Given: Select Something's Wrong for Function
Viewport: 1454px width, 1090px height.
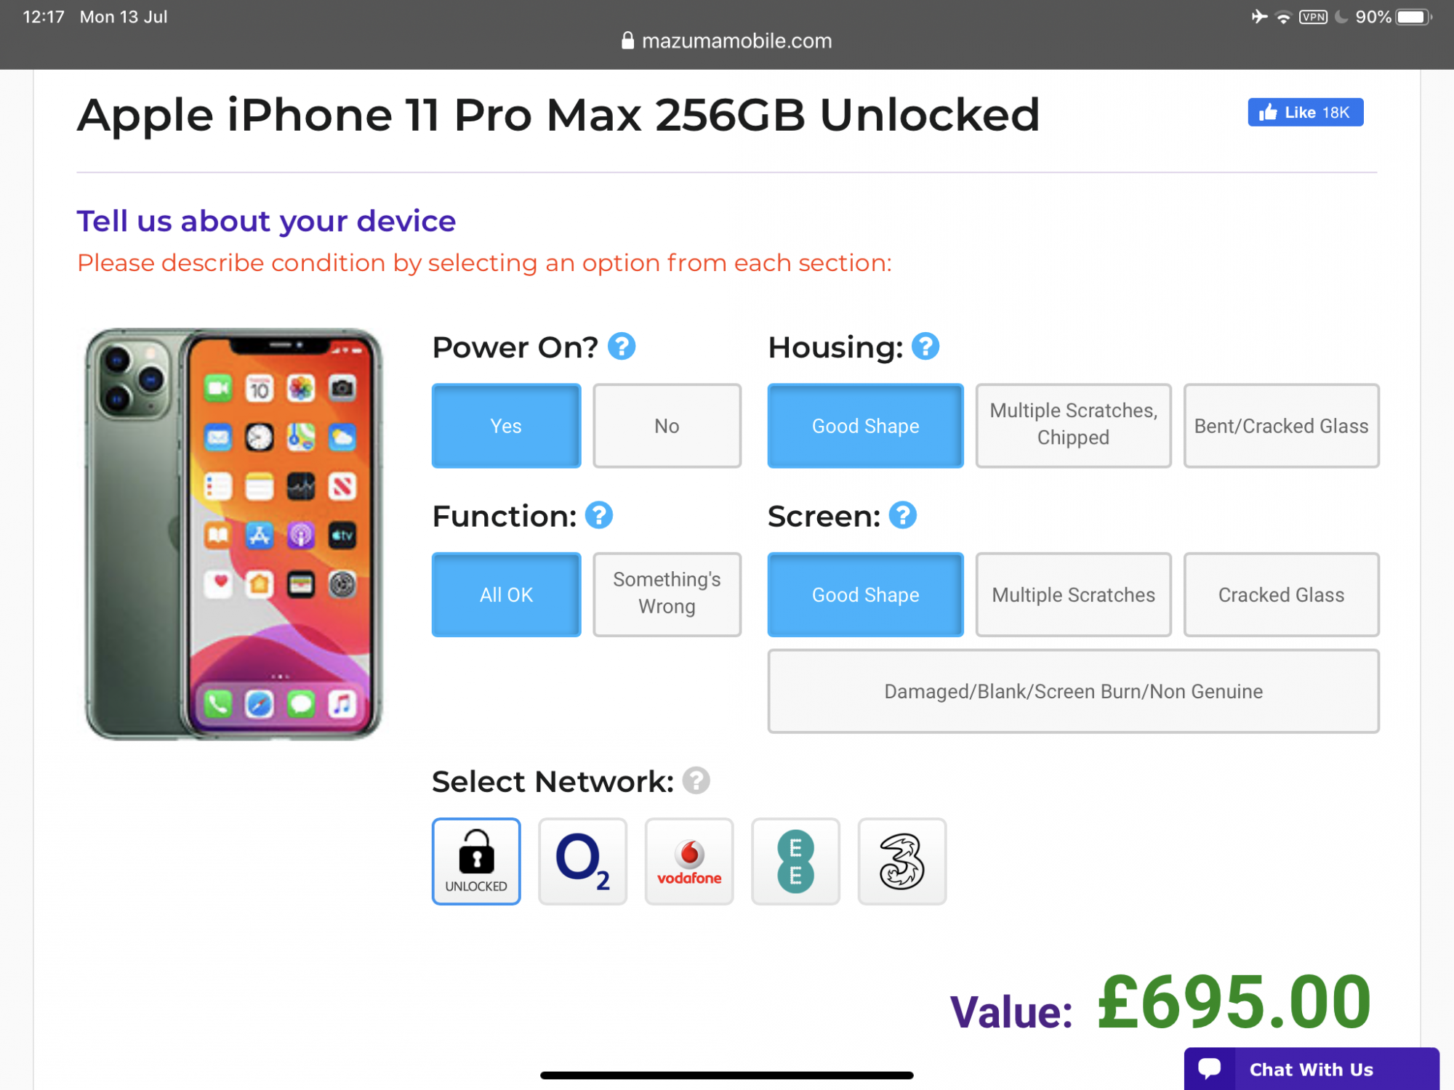Looking at the screenshot, I should tap(667, 594).
